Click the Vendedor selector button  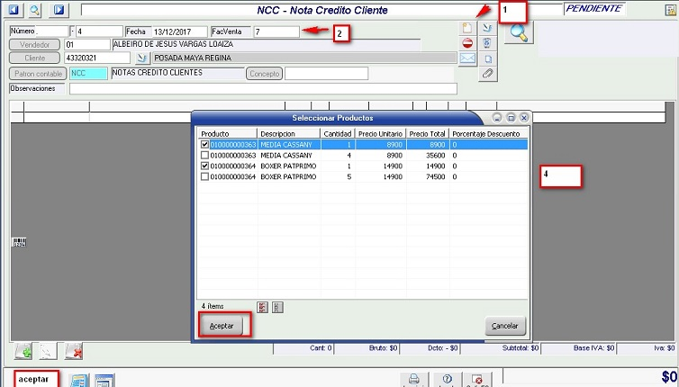point(34,44)
